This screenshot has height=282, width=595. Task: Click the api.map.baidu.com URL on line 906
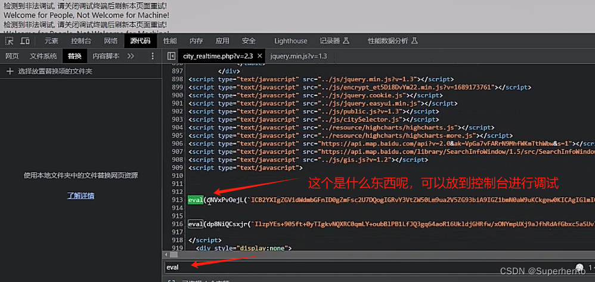[x=446, y=144]
